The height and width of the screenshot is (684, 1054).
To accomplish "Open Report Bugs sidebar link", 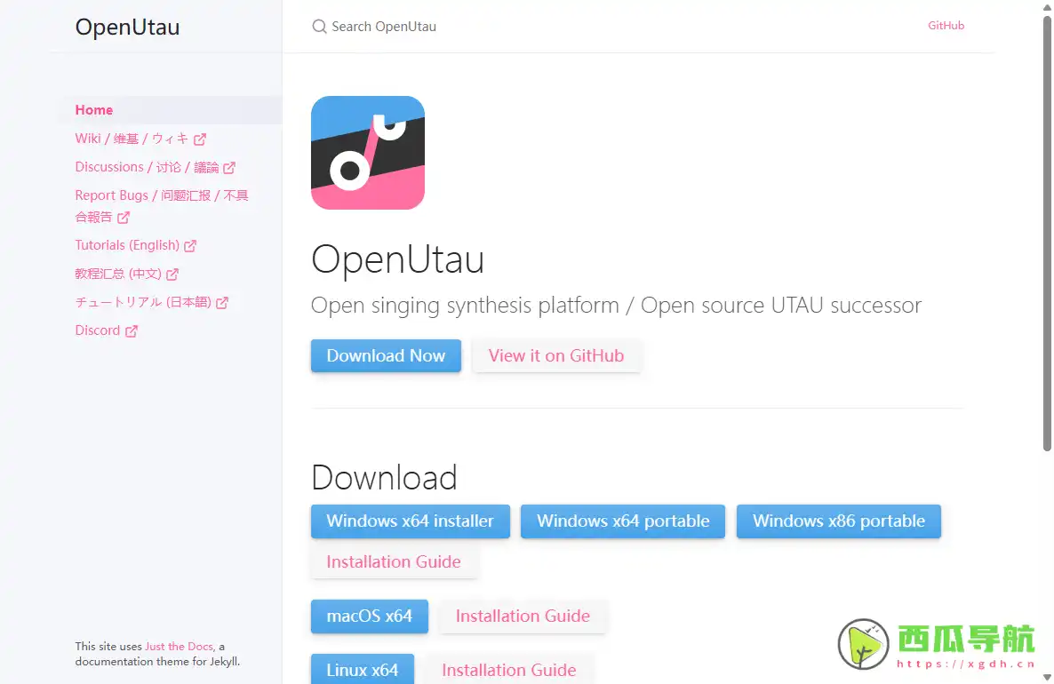I will (162, 205).
